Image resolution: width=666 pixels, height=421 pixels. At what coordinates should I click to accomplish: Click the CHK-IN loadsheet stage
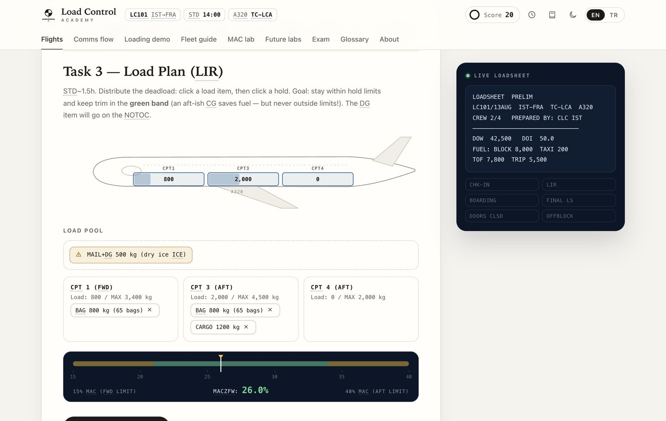[502, 185]
